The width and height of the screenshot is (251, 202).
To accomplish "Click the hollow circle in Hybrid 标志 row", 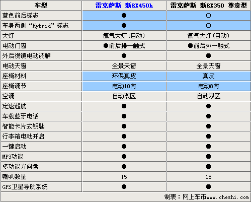I will [208, 26].
